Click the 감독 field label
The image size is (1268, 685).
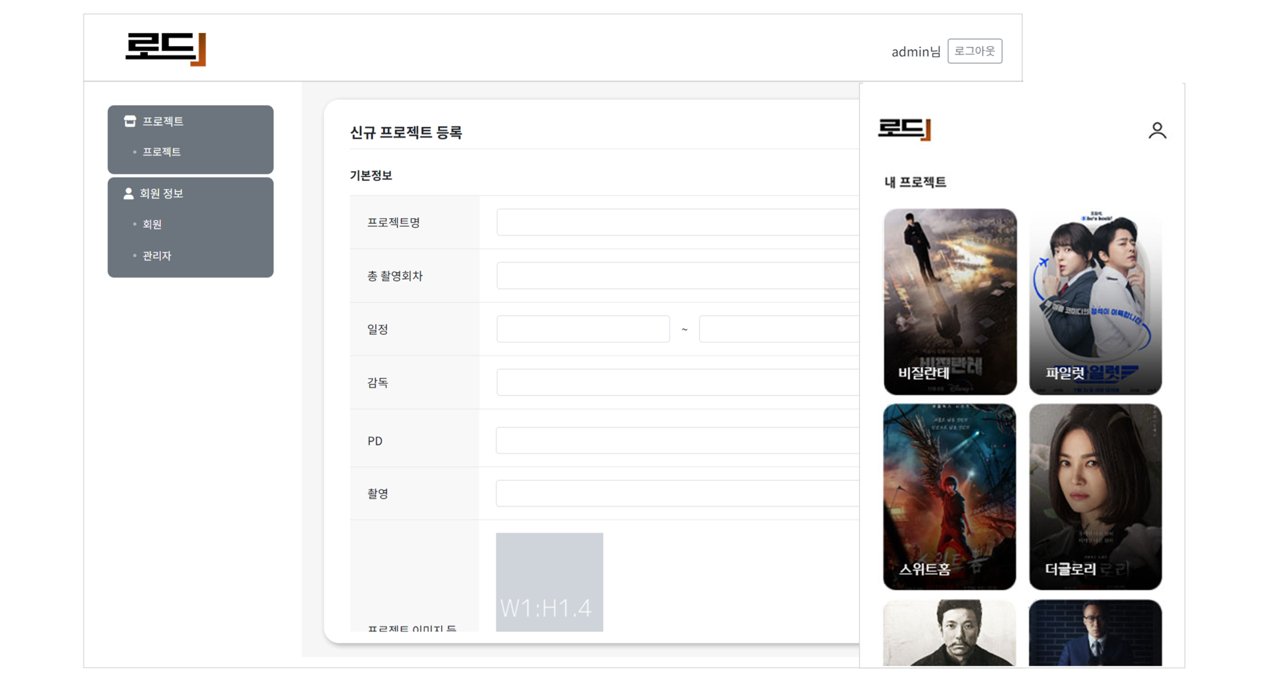(x=378, y=383)
